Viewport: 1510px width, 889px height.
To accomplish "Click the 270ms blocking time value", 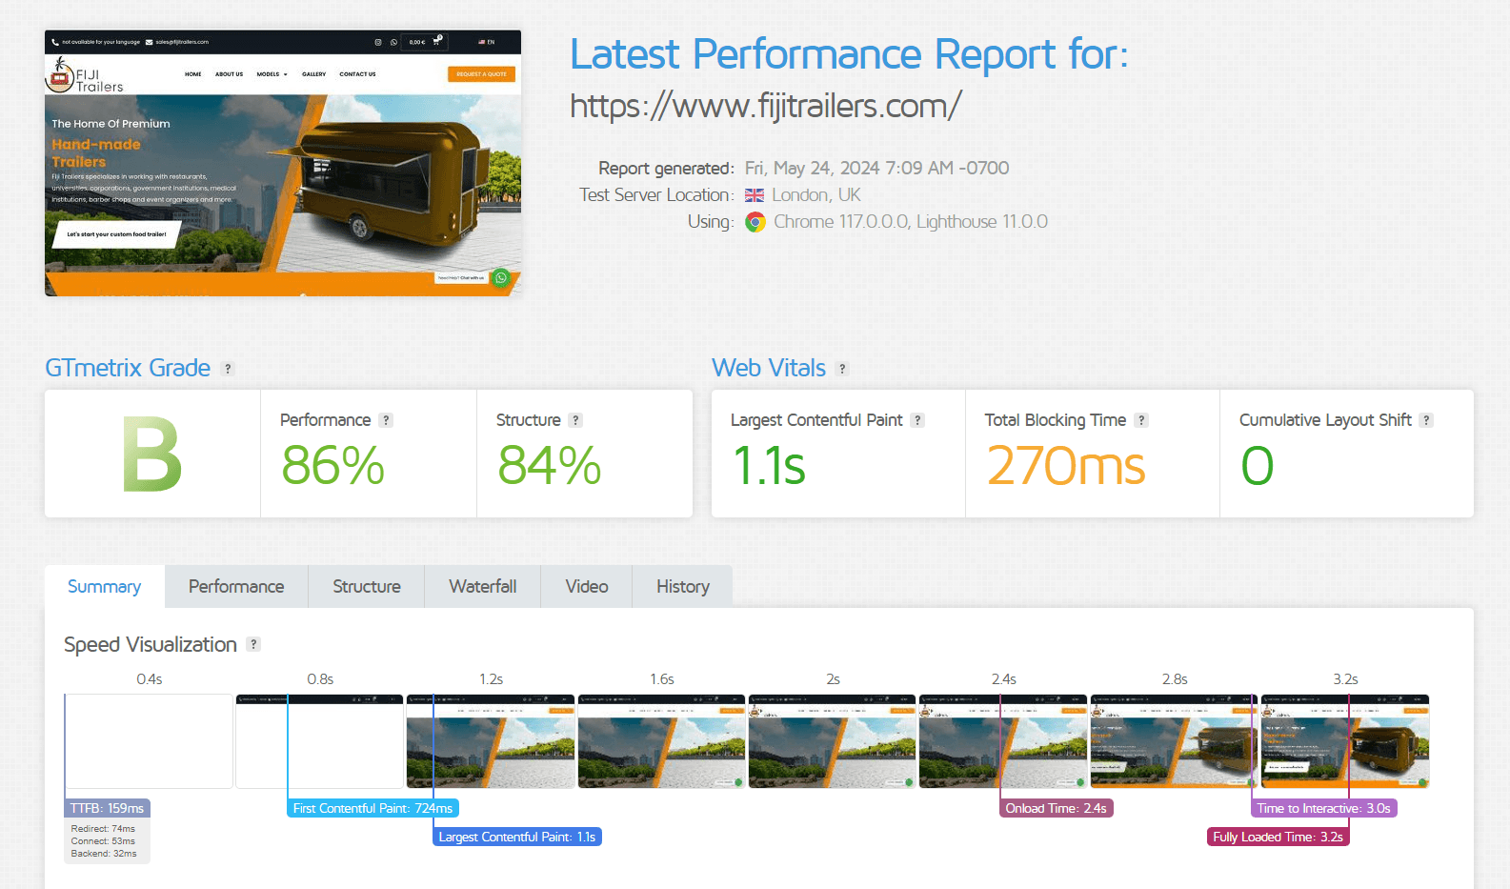I will point(1066,466).
